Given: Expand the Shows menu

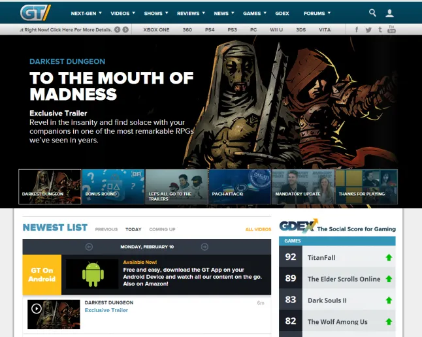Looking at the screenshot, I should tap(156, 13).
